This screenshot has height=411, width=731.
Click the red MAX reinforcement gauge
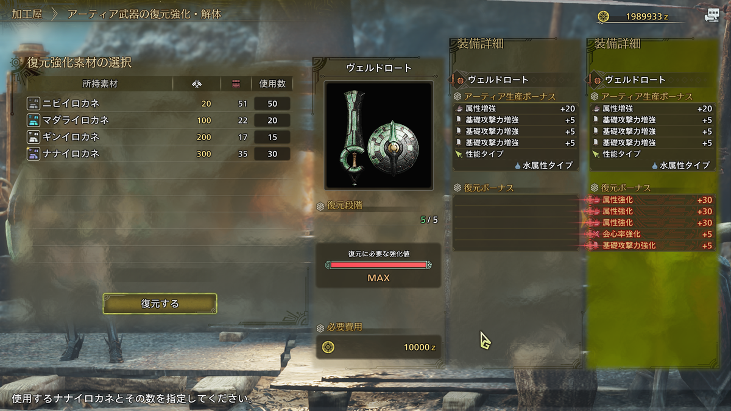tap(378, 265)
